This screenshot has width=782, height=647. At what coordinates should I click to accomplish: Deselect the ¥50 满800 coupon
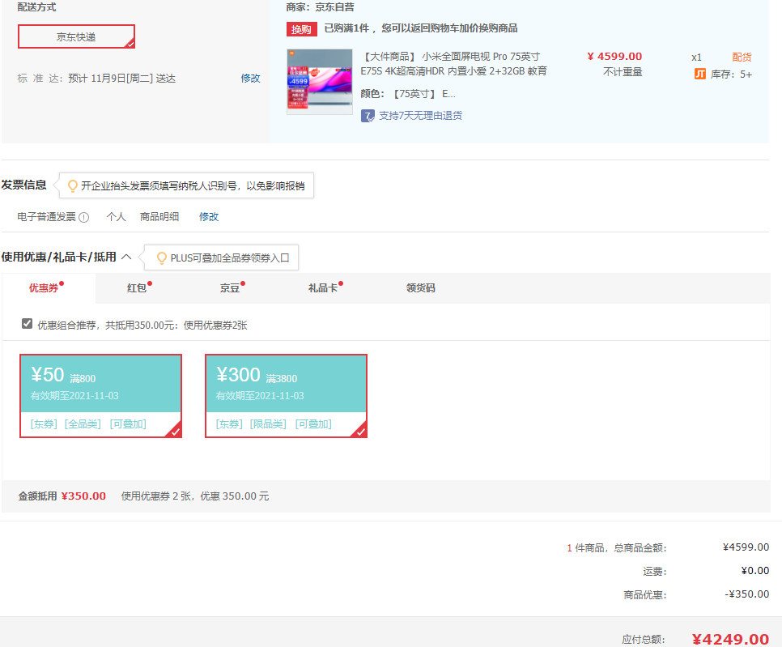pos(100,396)
